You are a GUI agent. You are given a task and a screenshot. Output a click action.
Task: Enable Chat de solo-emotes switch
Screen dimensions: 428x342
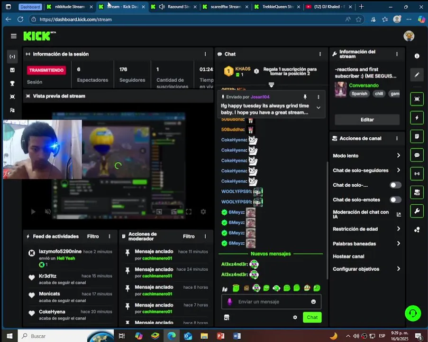click(395, 199)
